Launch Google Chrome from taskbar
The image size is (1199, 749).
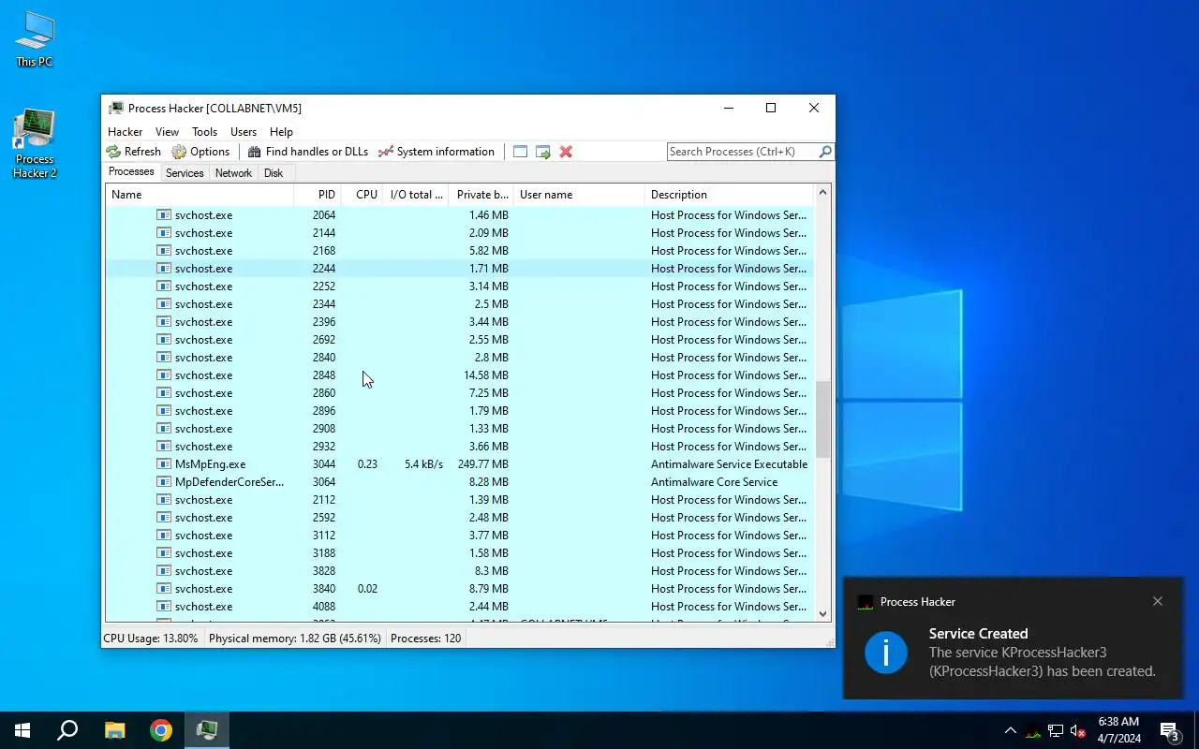161,730
